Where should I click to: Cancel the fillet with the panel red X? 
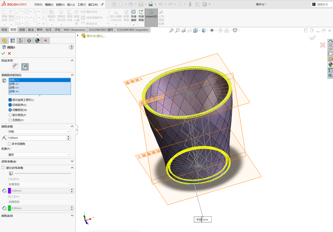pyautogui.click(x=9, y=54)
